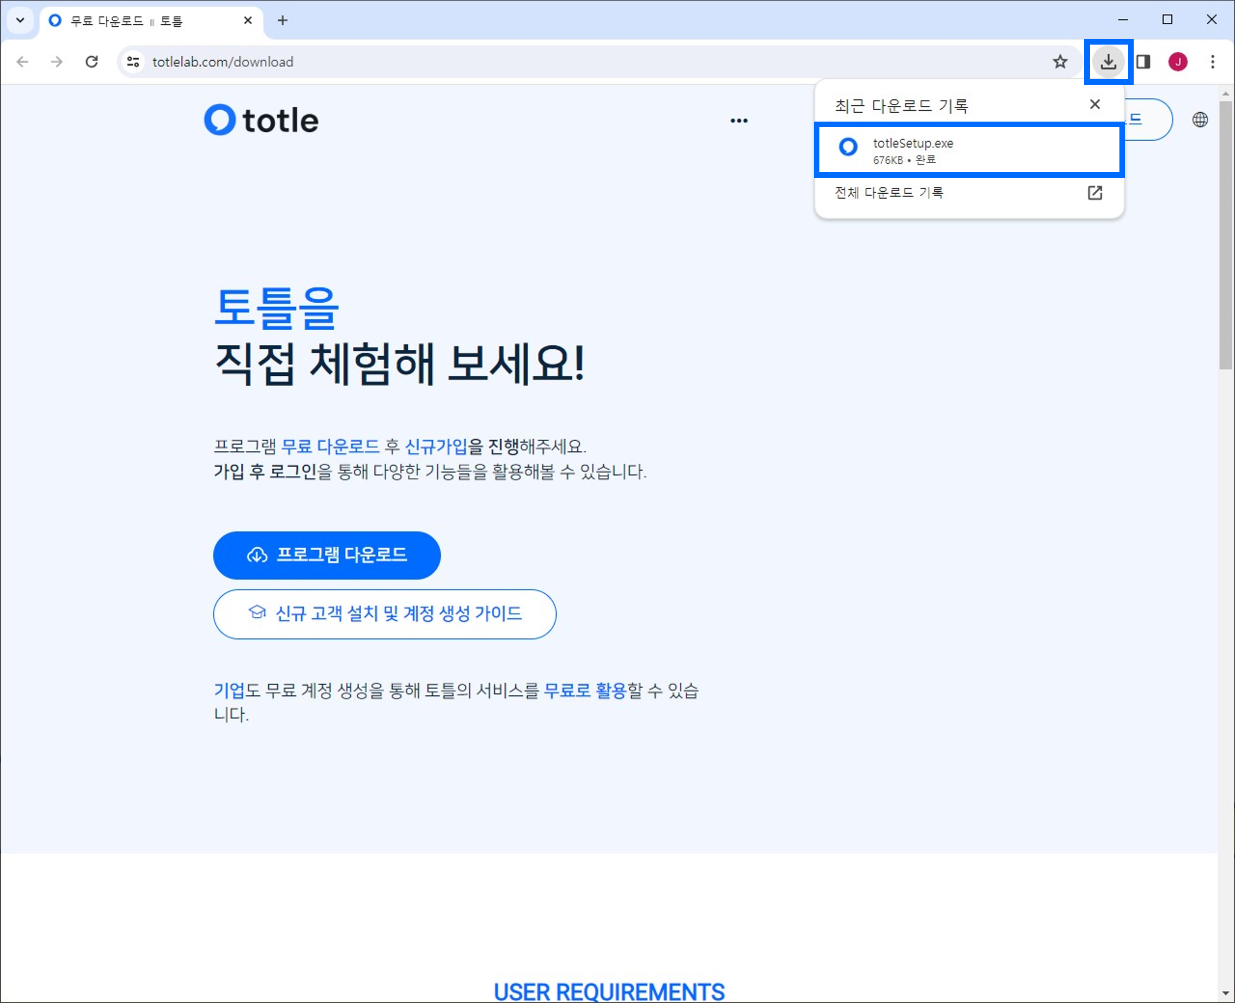
Task: Open a new browser tab
Action: (282, 21)
